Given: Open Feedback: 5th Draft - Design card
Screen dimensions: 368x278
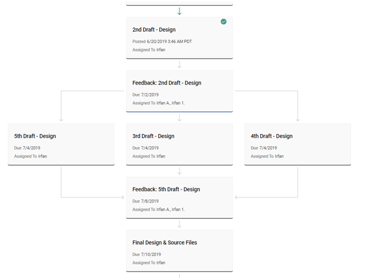Looking at the screenshot, I should coord(179,198).
